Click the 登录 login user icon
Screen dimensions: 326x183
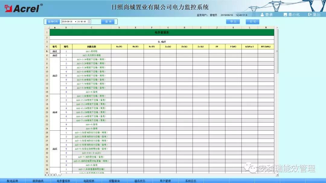(262, 14)
